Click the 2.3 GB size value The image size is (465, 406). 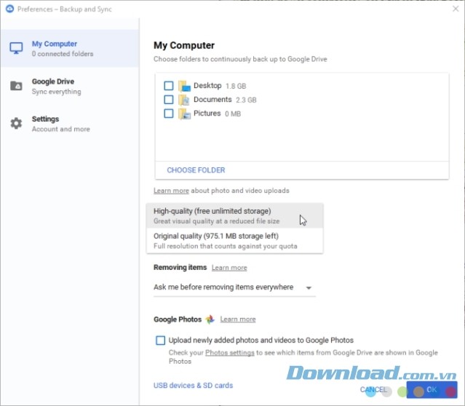tap(246, 100)
